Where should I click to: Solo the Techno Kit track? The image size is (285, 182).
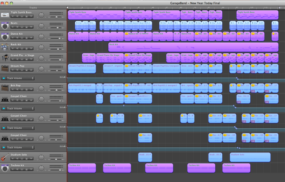(22, 169)
